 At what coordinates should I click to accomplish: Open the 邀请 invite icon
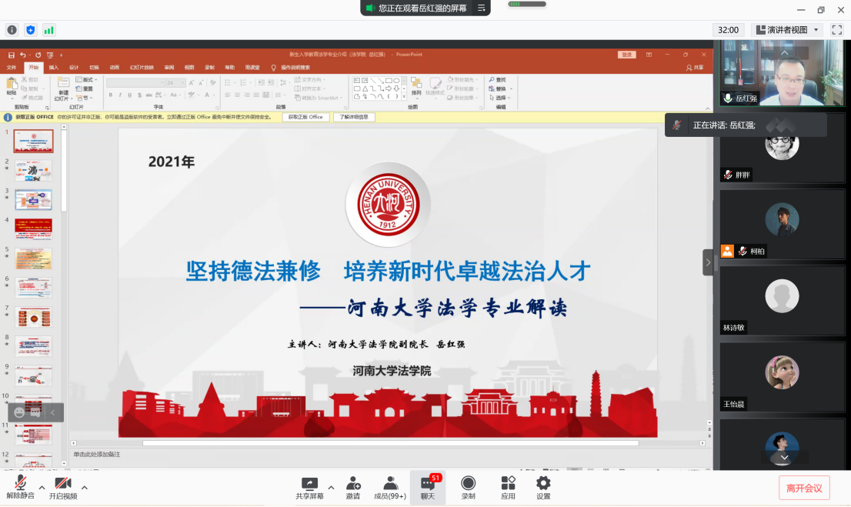[x=353, y=488]
